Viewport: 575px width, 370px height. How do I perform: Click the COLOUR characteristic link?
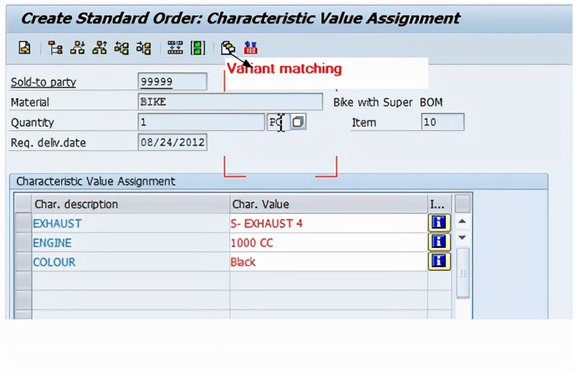pyautogui.click(x=56, y=261)
